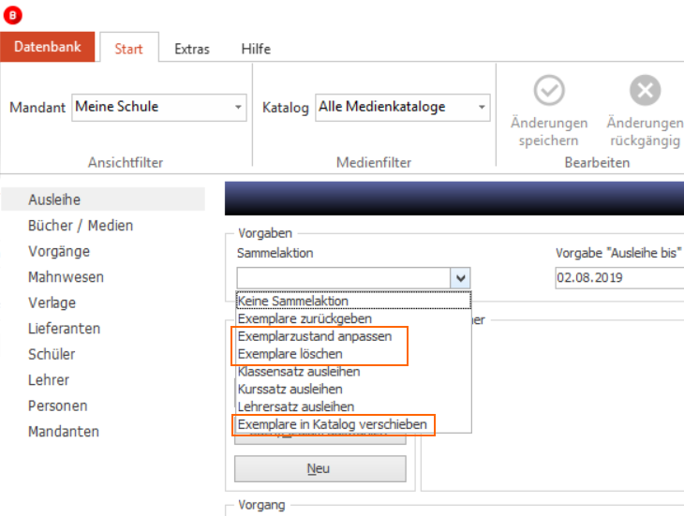Image resolution: width=684 pixels, height=516 pixels.
Task: Select Lehrersatz ausleihen option
Action: coord(354,406)
